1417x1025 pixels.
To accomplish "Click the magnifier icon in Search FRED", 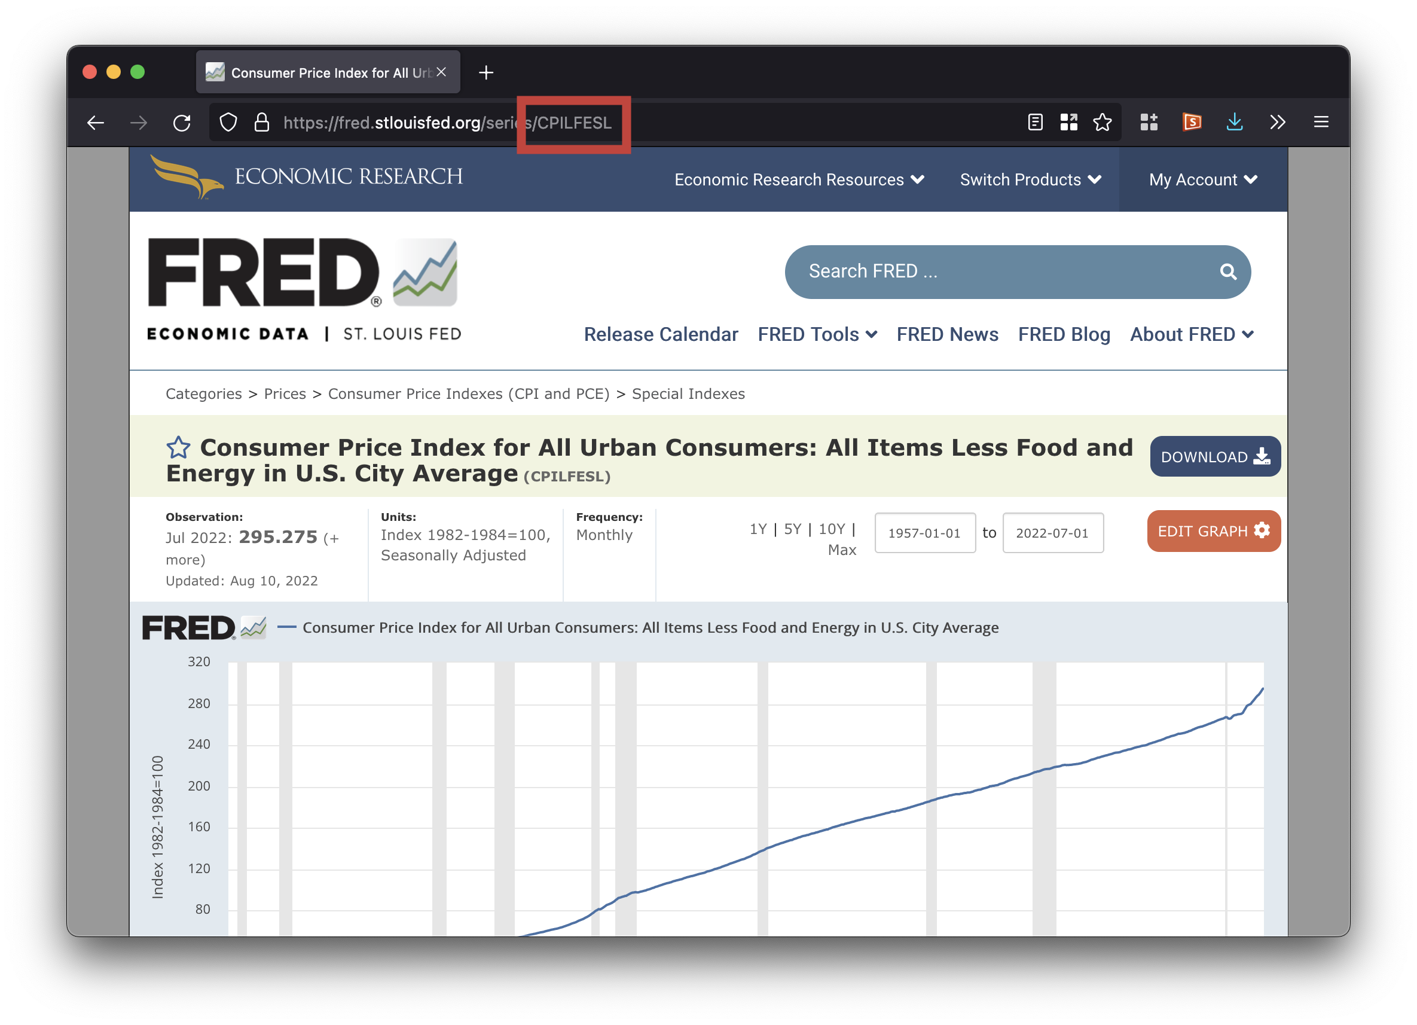I will (x=1227, y=272).
